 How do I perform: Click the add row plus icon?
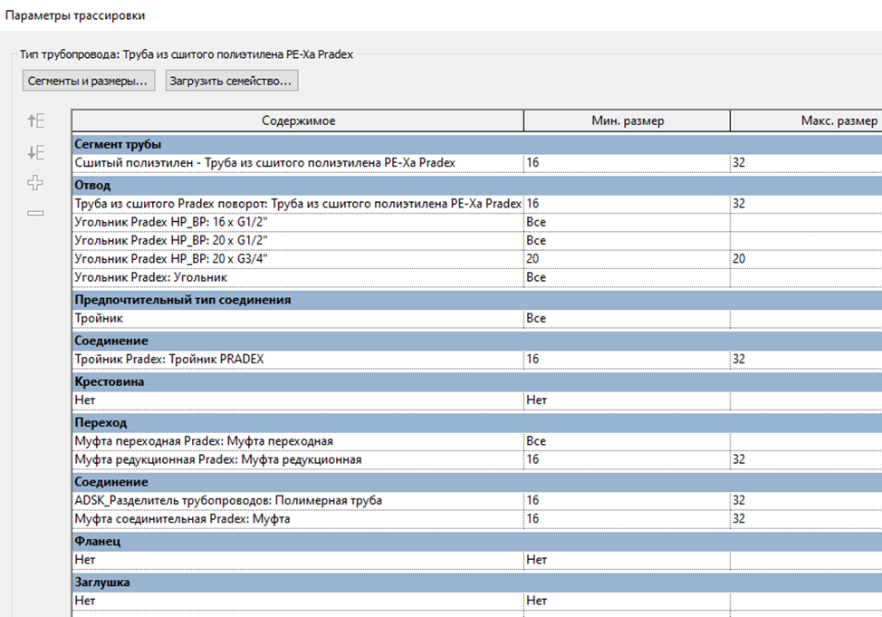pos(35,182)
